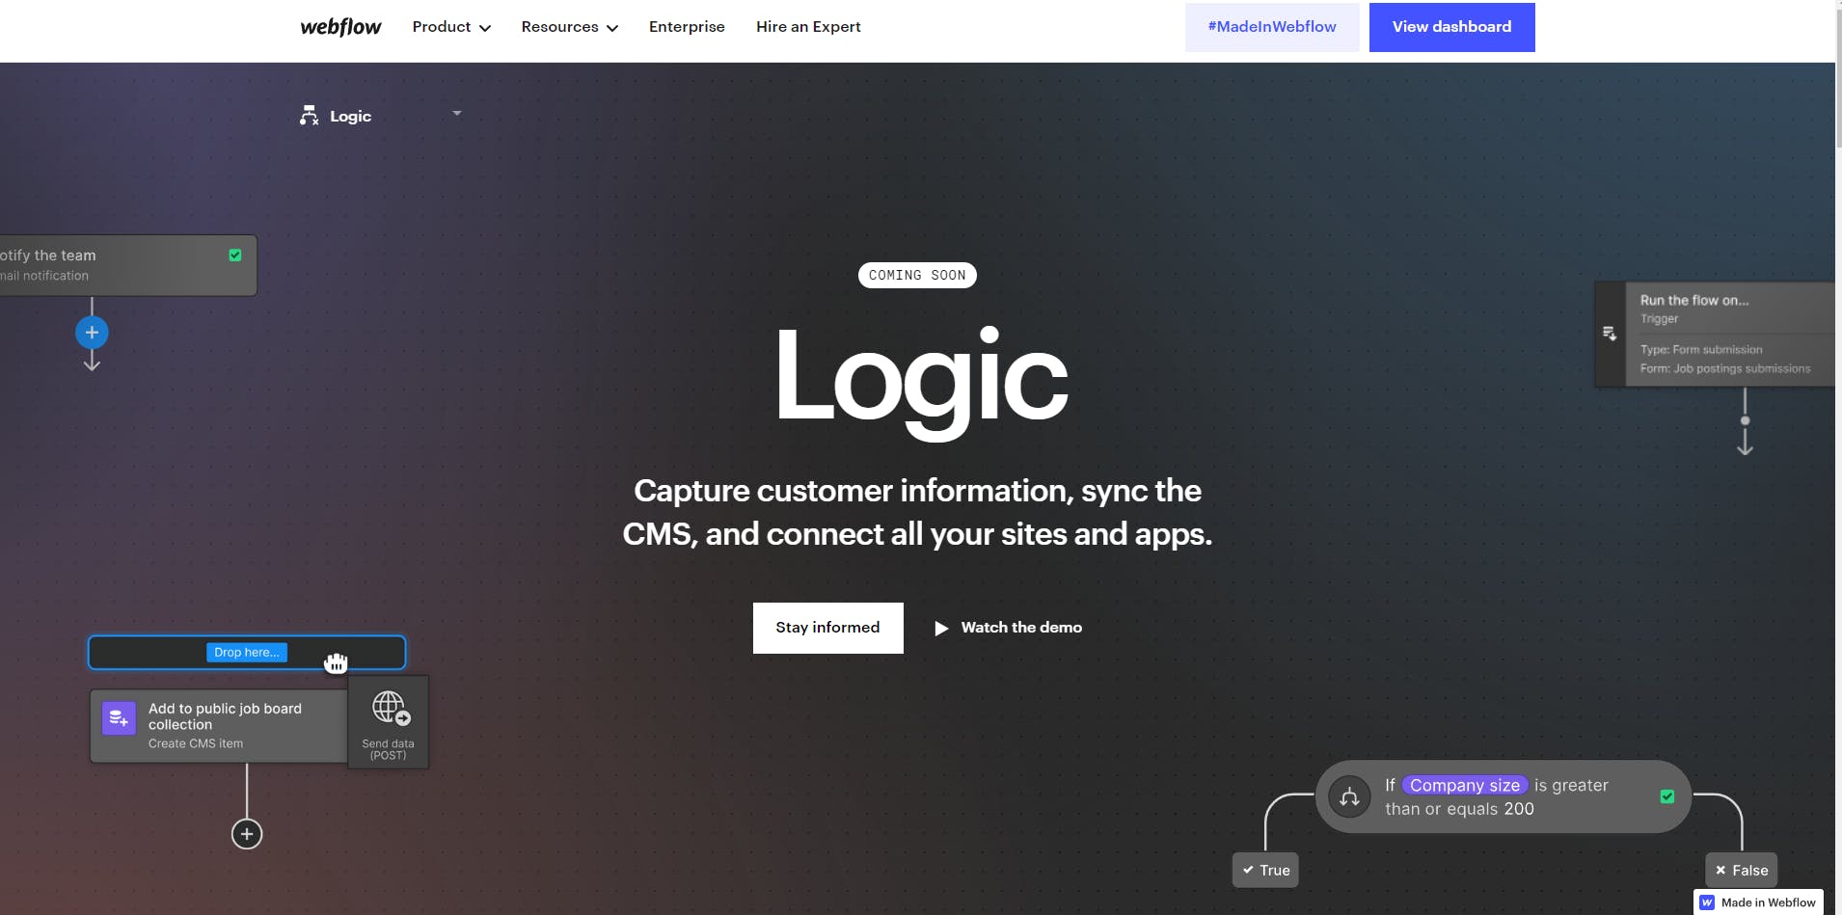Visit the #MadeInWebflow link

point(1272,27)
